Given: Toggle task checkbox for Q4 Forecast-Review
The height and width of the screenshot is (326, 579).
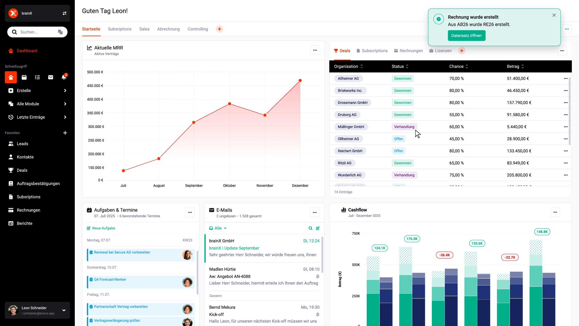Looking at the screenshot, I should [91, 280].
